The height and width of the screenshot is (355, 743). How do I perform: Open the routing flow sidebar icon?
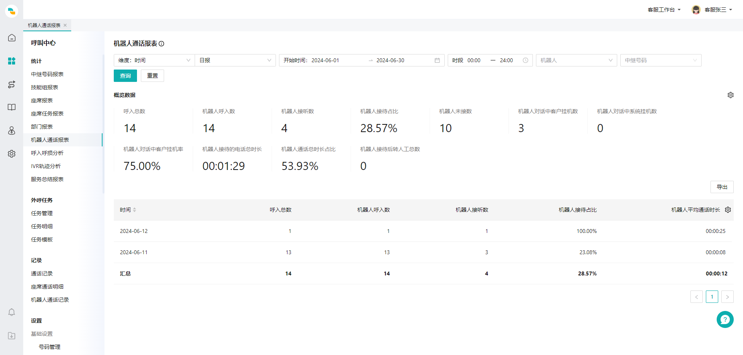[12, 84]
